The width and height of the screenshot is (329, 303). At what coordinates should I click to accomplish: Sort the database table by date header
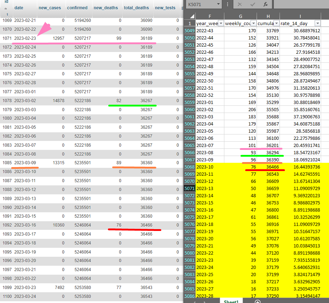(19, 8)
